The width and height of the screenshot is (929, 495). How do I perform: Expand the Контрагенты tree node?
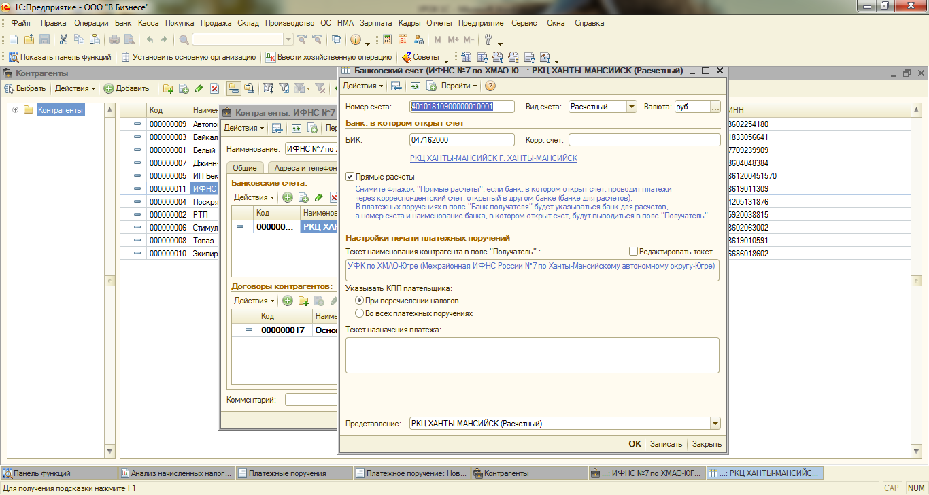coord(15,109)
